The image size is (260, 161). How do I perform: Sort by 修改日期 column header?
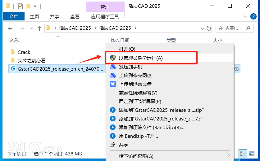120,40
